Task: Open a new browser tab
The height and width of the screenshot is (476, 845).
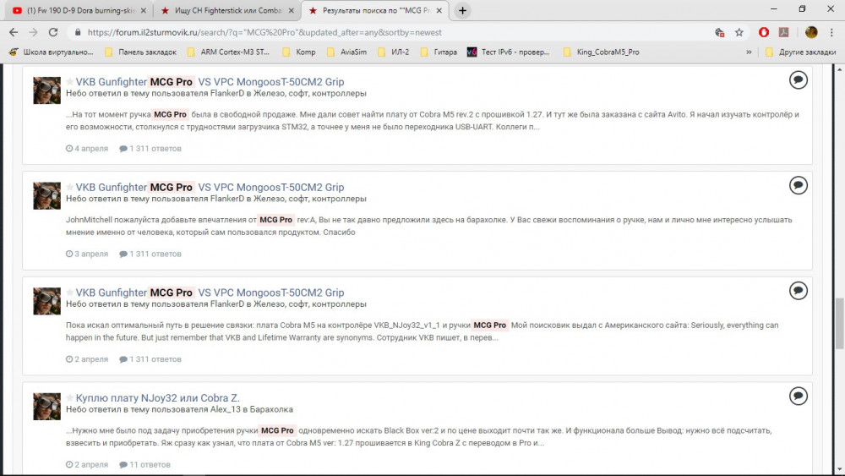Action: [x=462, y=10]
